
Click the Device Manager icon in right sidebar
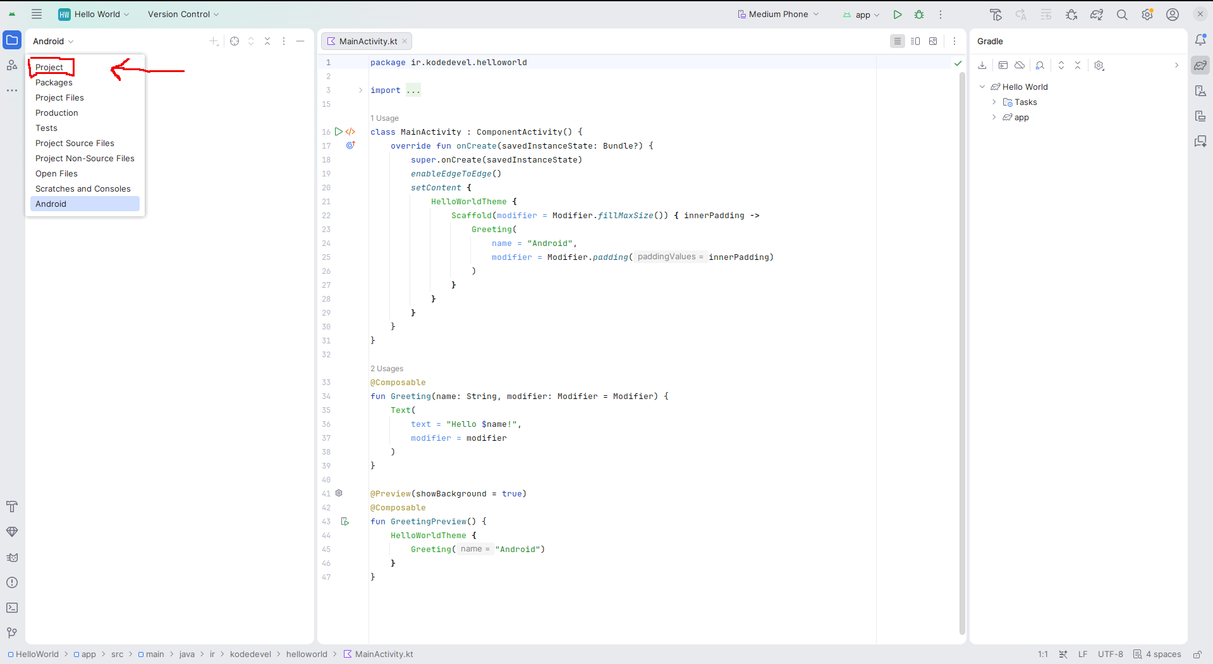(x=1200, y=90)
